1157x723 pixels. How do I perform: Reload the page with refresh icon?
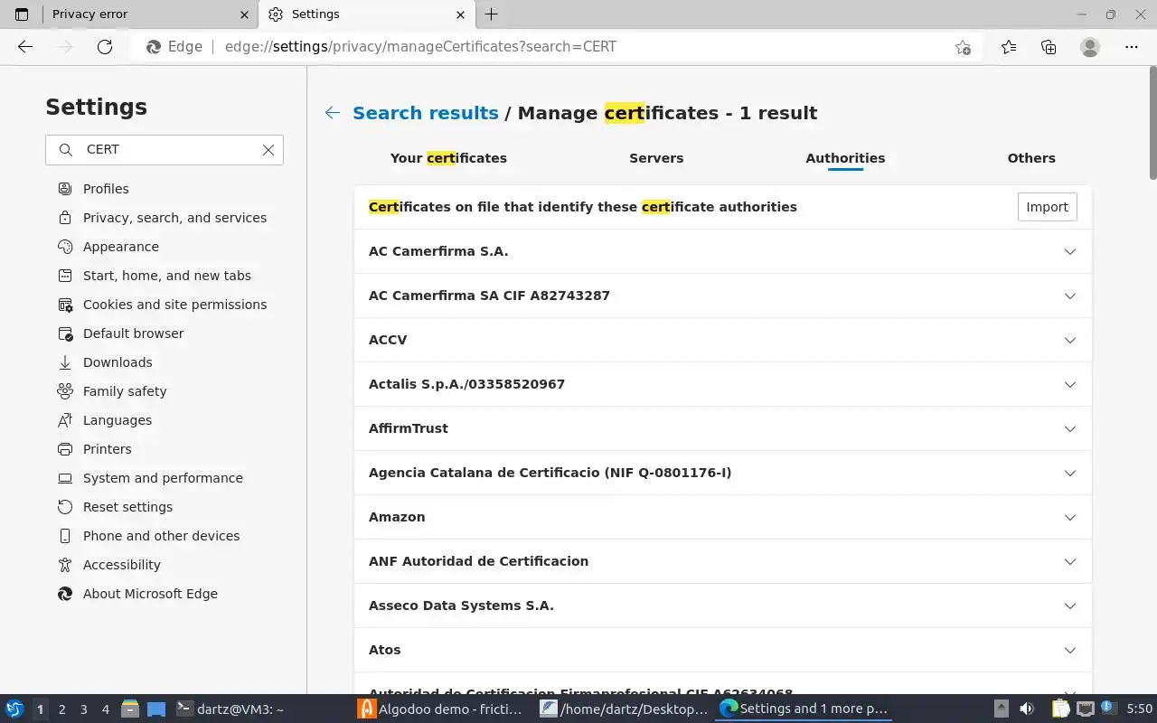(x=105, y=47)
